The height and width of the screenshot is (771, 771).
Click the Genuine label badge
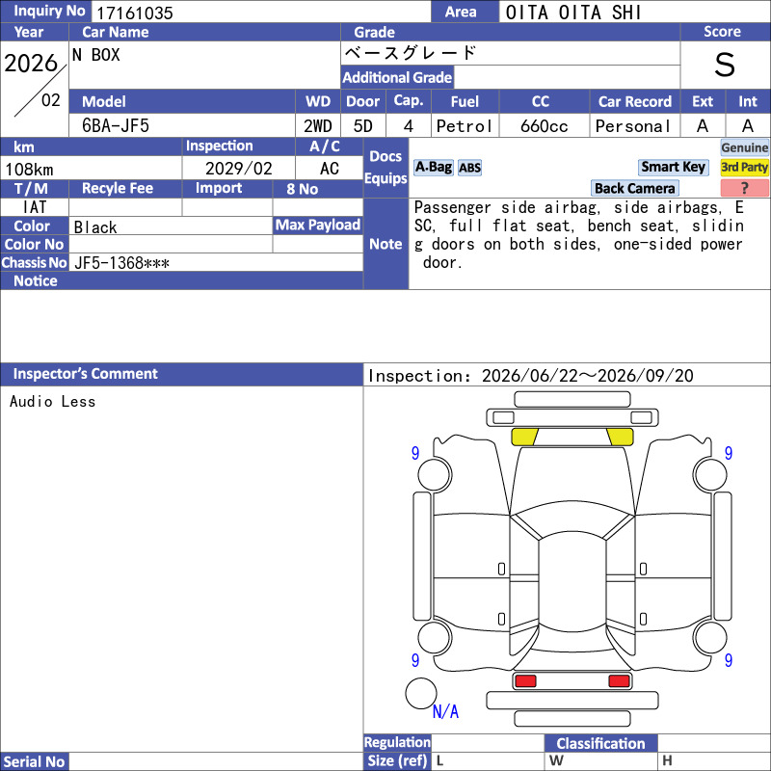coord(744,147)
